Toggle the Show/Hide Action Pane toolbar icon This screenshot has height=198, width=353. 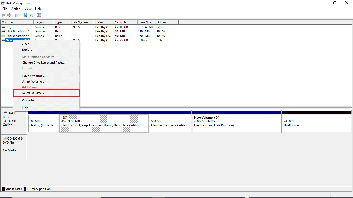31,15
